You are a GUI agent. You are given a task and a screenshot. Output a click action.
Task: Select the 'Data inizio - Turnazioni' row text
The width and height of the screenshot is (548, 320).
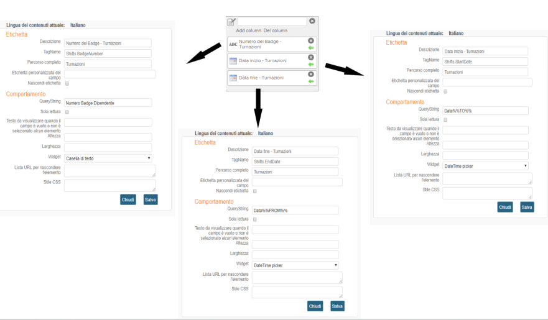point(263,61)
